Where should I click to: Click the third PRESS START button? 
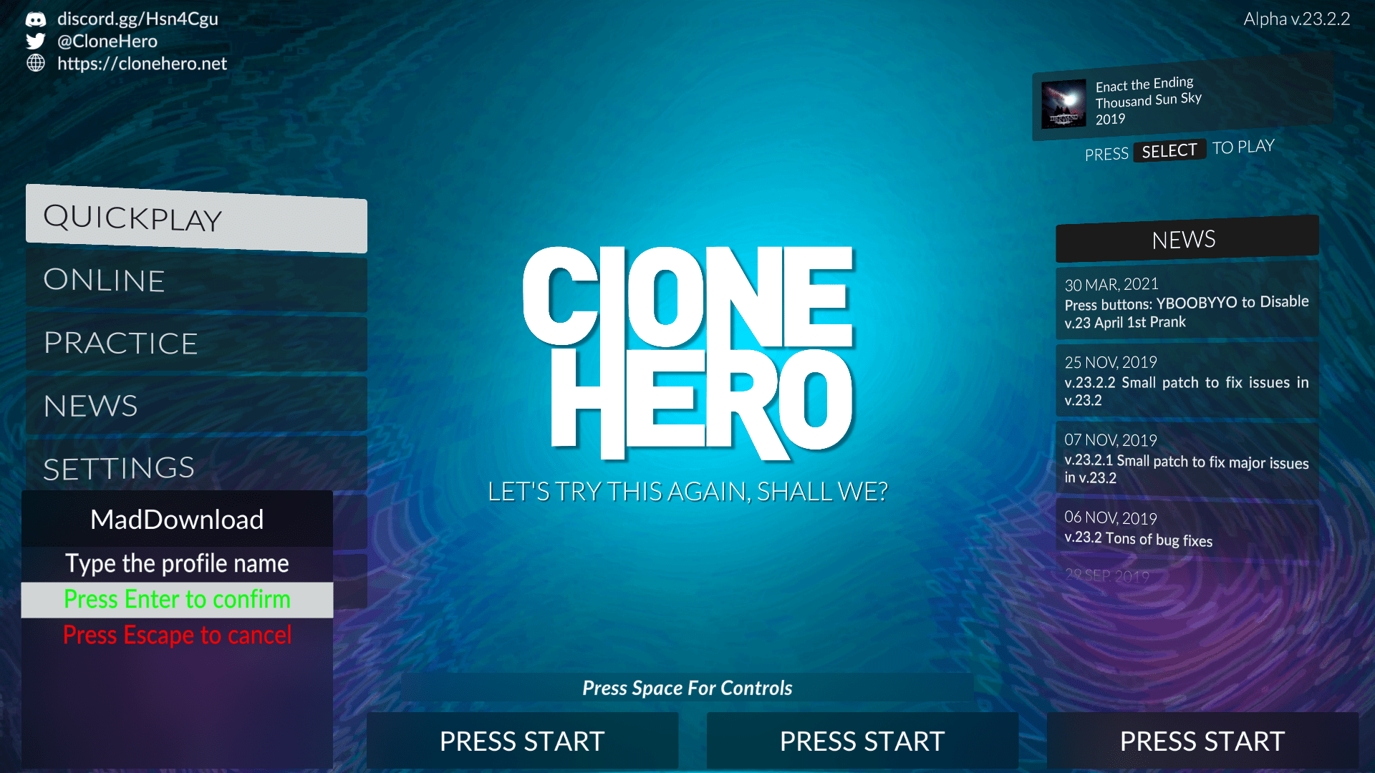pos(1203,739)
